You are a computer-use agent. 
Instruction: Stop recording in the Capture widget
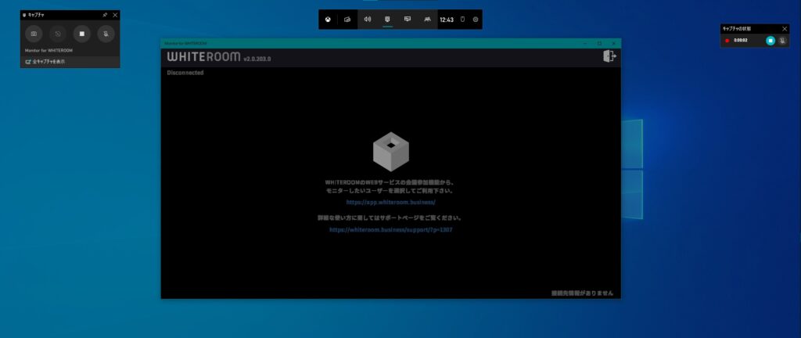coord(81,34)
